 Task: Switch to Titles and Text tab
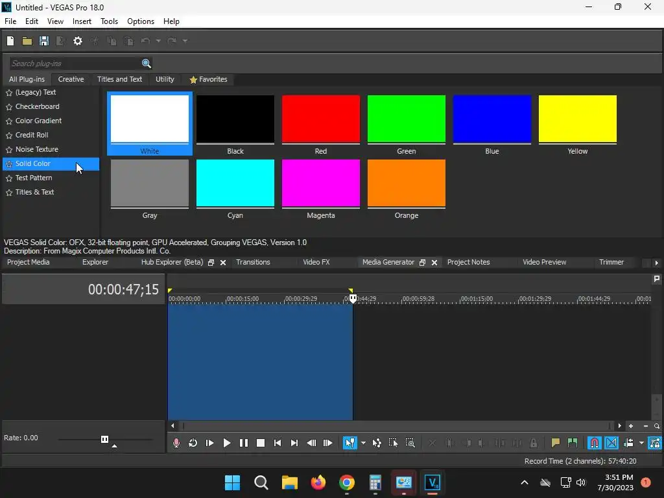119,79
